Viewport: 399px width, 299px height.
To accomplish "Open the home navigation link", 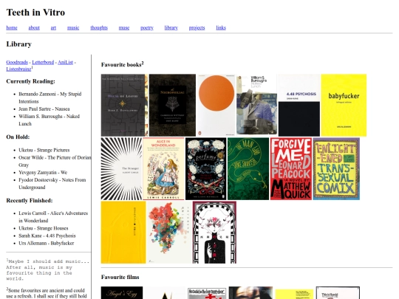I will pos(12,28).
